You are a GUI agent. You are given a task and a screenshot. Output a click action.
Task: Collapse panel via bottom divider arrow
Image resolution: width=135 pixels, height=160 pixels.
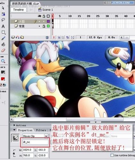pos(96,122)
